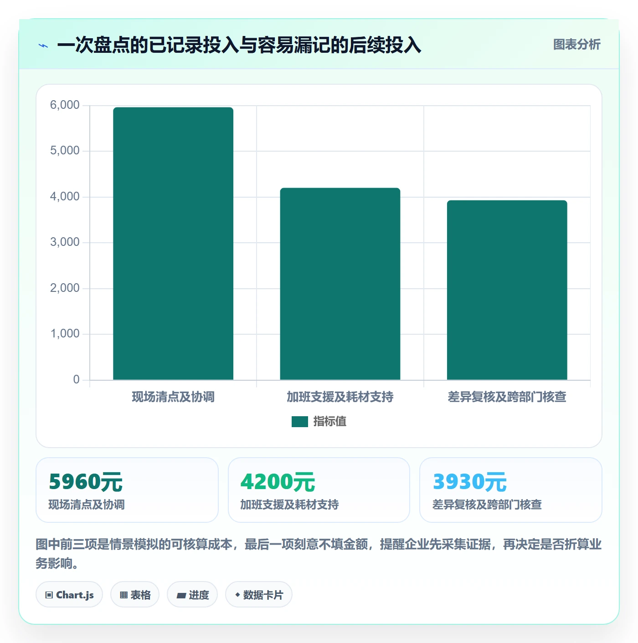Click the square icon in the Chart.js chip

click(49, 595)
